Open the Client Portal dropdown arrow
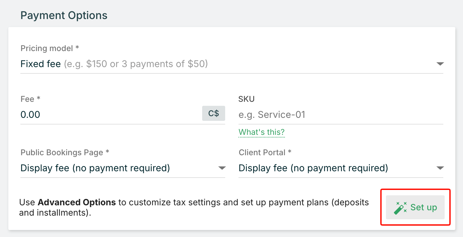463x237 pixels. pos(440,168)
